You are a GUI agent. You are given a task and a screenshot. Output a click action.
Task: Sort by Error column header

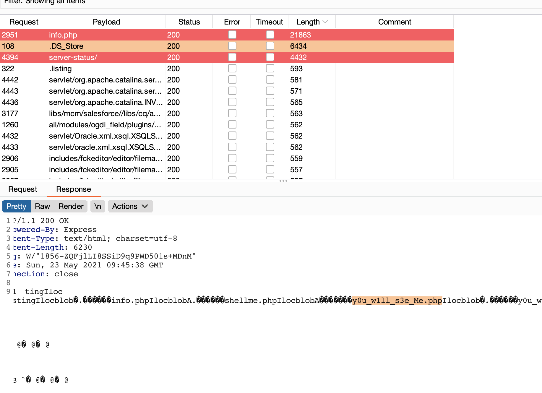pos(232,22)
